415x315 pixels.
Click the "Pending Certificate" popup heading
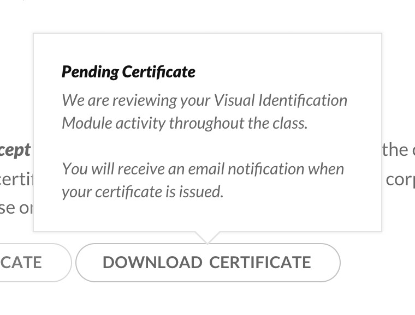[128, 72]
